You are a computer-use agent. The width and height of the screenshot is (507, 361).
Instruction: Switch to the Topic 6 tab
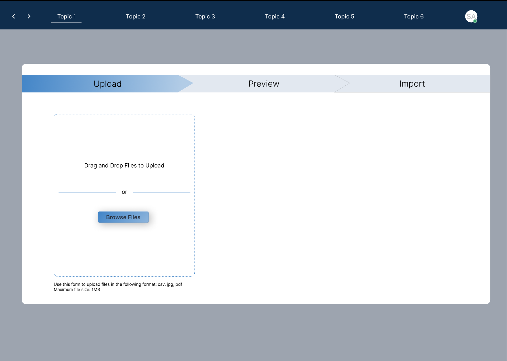[414, 16]
